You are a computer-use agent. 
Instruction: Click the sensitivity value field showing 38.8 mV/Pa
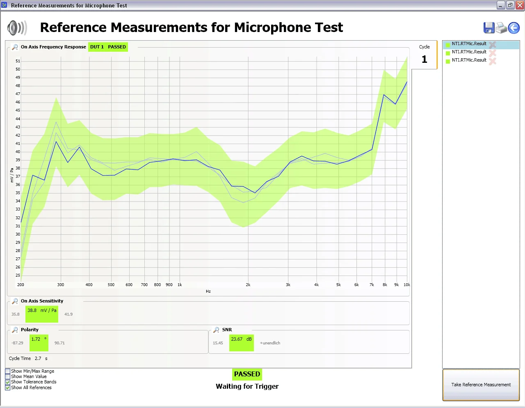point(41,314)
